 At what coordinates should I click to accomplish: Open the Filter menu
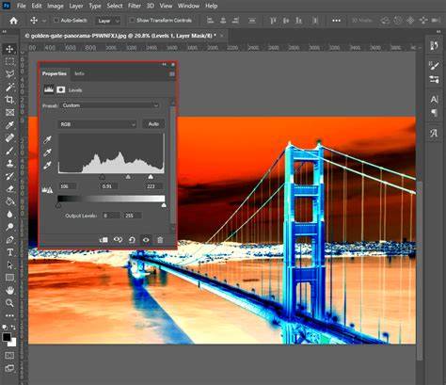134,6
